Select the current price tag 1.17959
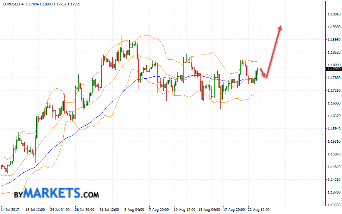 click(333, 69)
